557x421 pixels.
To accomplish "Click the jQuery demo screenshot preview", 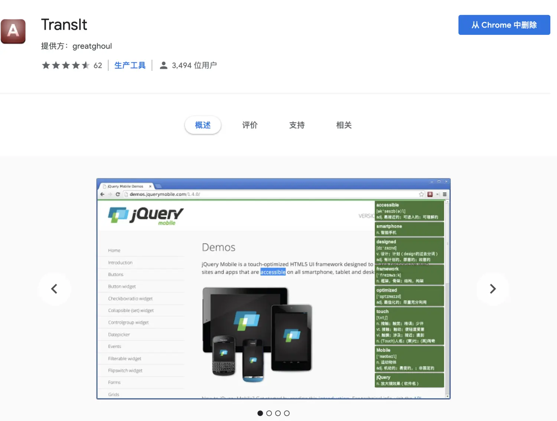I will [x=273, y=289].
